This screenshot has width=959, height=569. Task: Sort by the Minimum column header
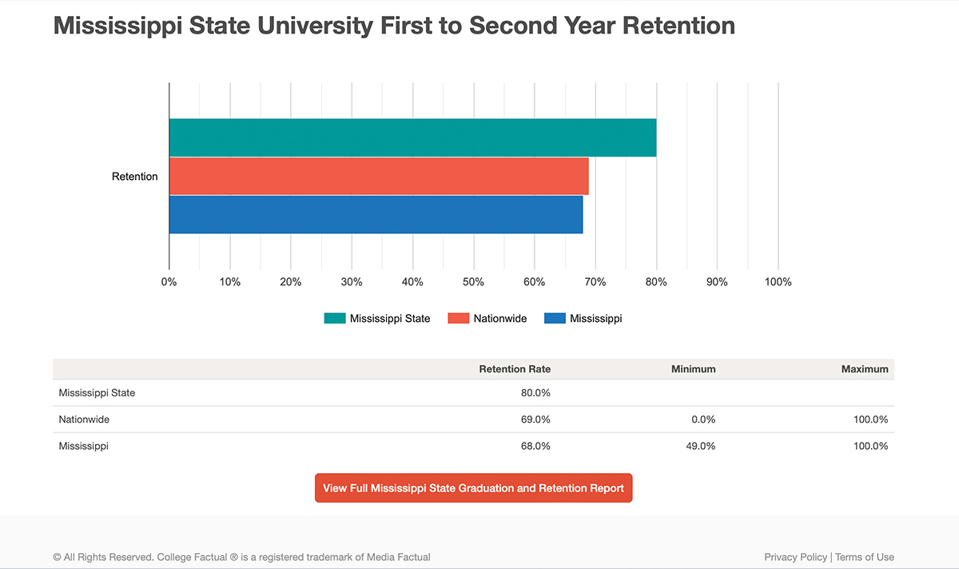point(693,369)
